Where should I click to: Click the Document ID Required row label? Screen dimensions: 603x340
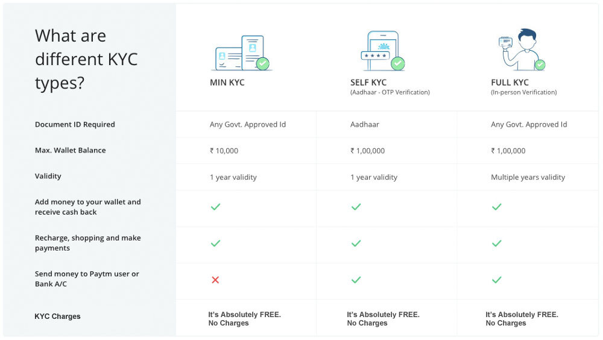75,124
